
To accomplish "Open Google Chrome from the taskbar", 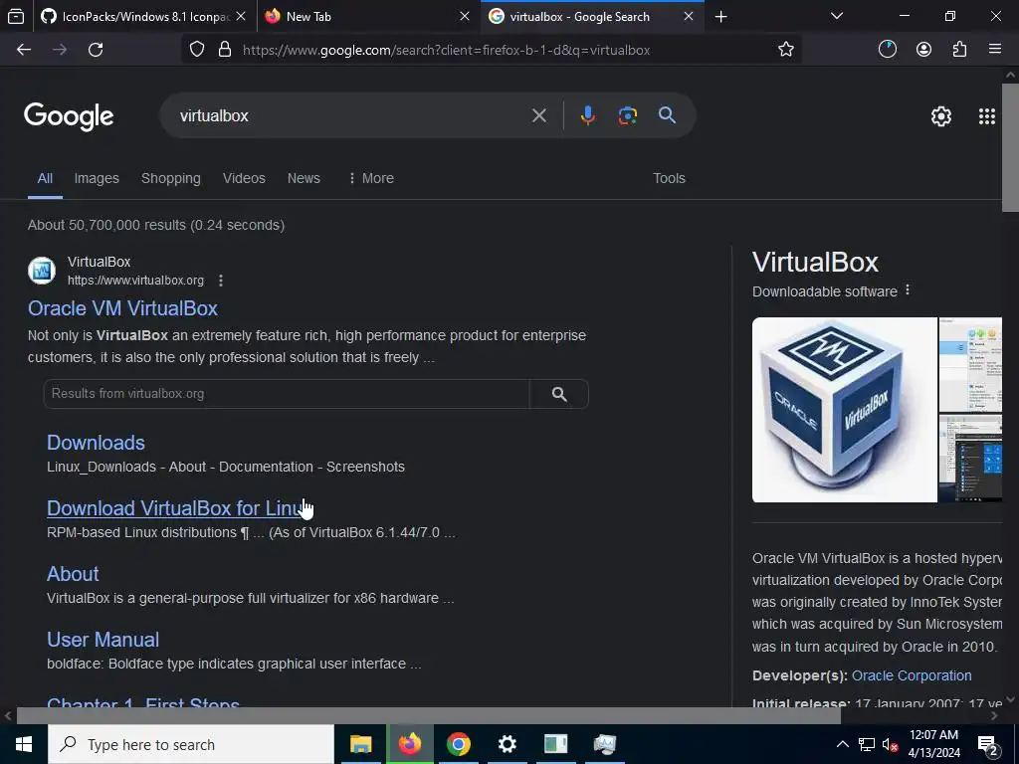I will [458, 744].
